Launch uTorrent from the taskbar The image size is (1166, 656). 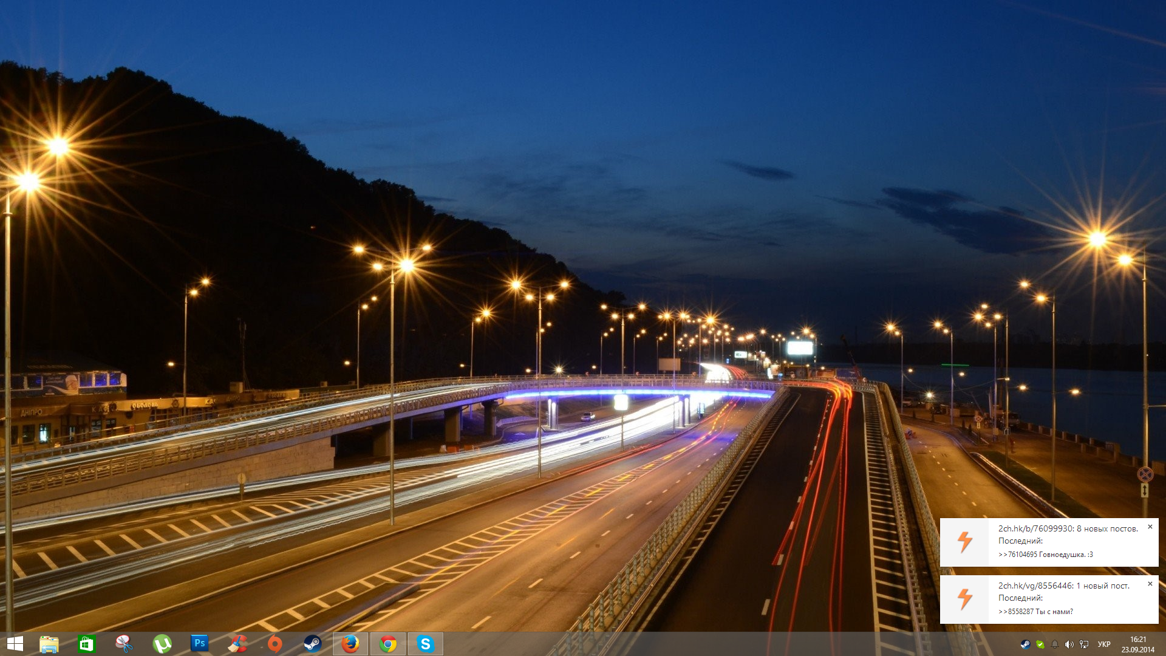pos(162,644)
